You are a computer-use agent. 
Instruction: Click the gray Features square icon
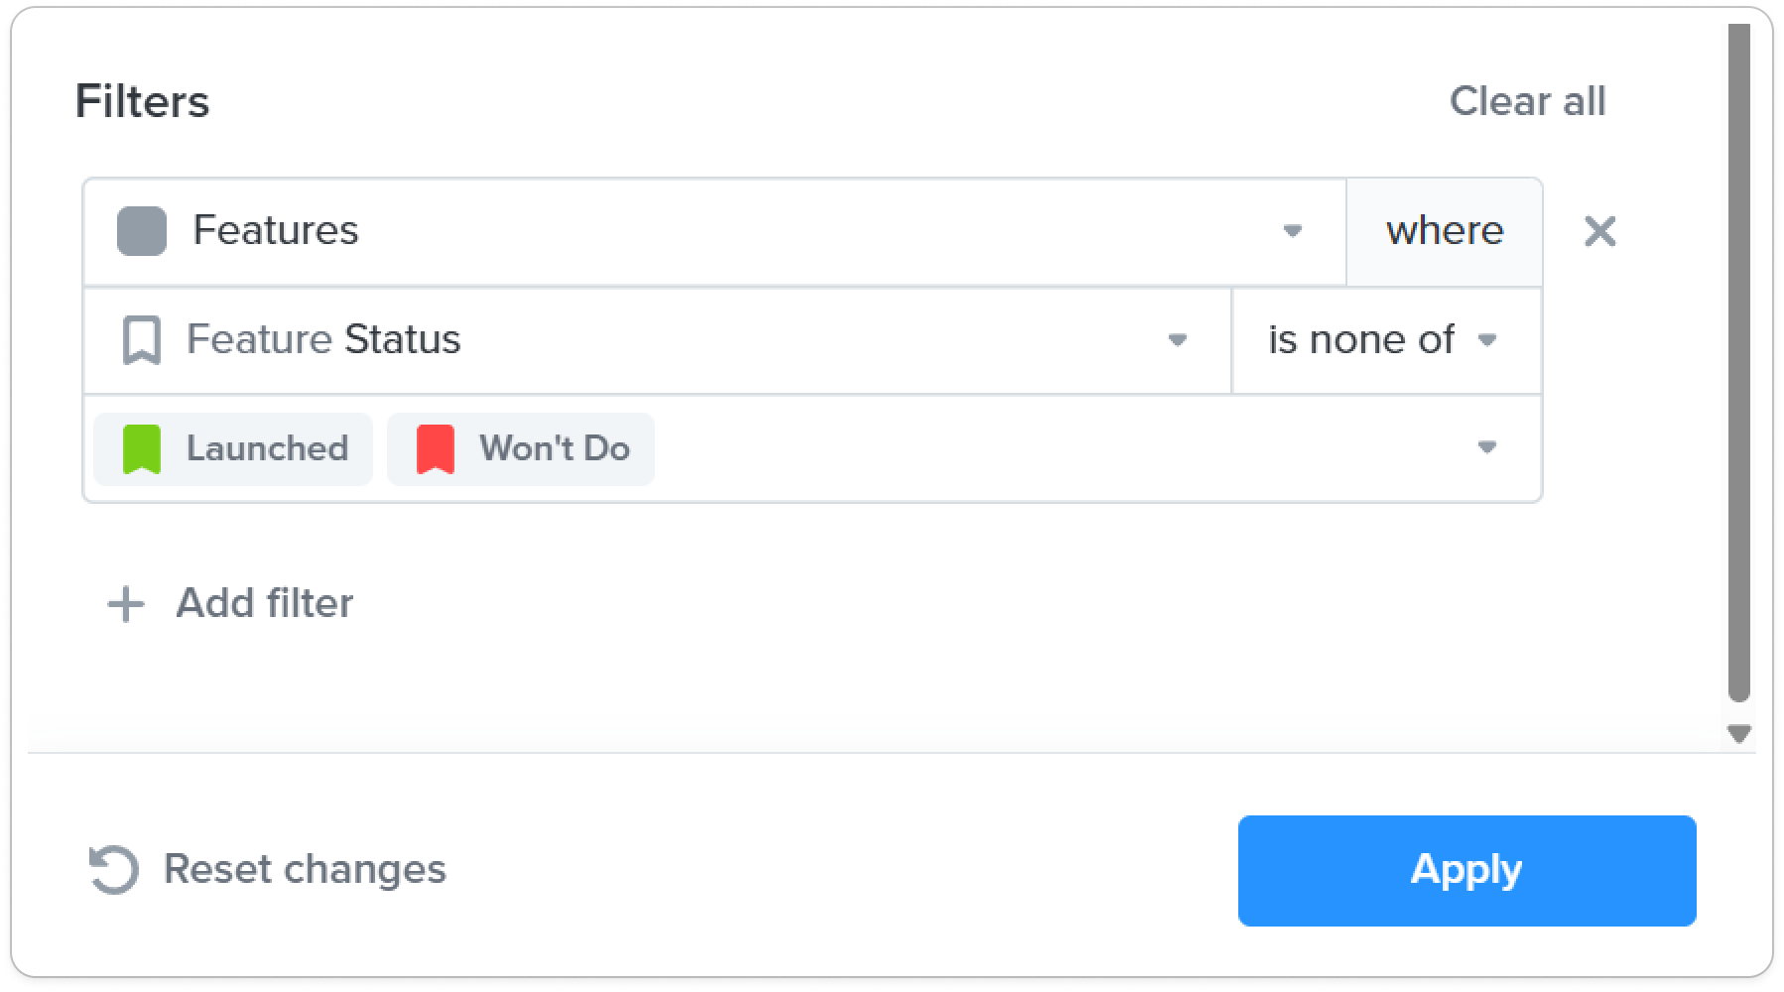coord(141,231)
